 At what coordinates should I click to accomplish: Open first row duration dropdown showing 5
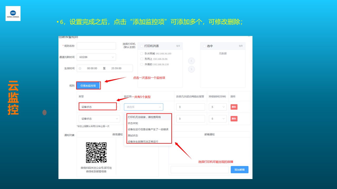click(x=217, y=107)
